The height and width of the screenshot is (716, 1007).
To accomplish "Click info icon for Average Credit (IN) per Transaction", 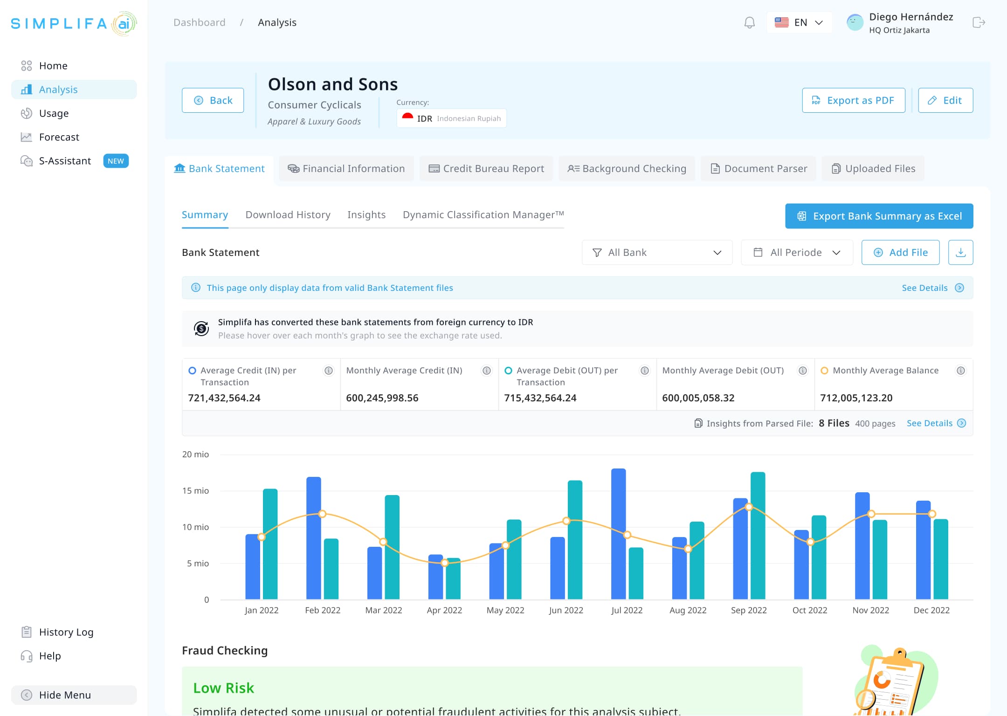I will (329, 371).
